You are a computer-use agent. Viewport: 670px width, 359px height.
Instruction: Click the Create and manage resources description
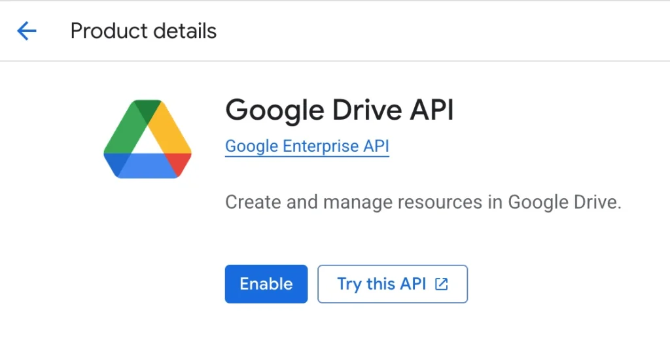[x=423, y=202]
